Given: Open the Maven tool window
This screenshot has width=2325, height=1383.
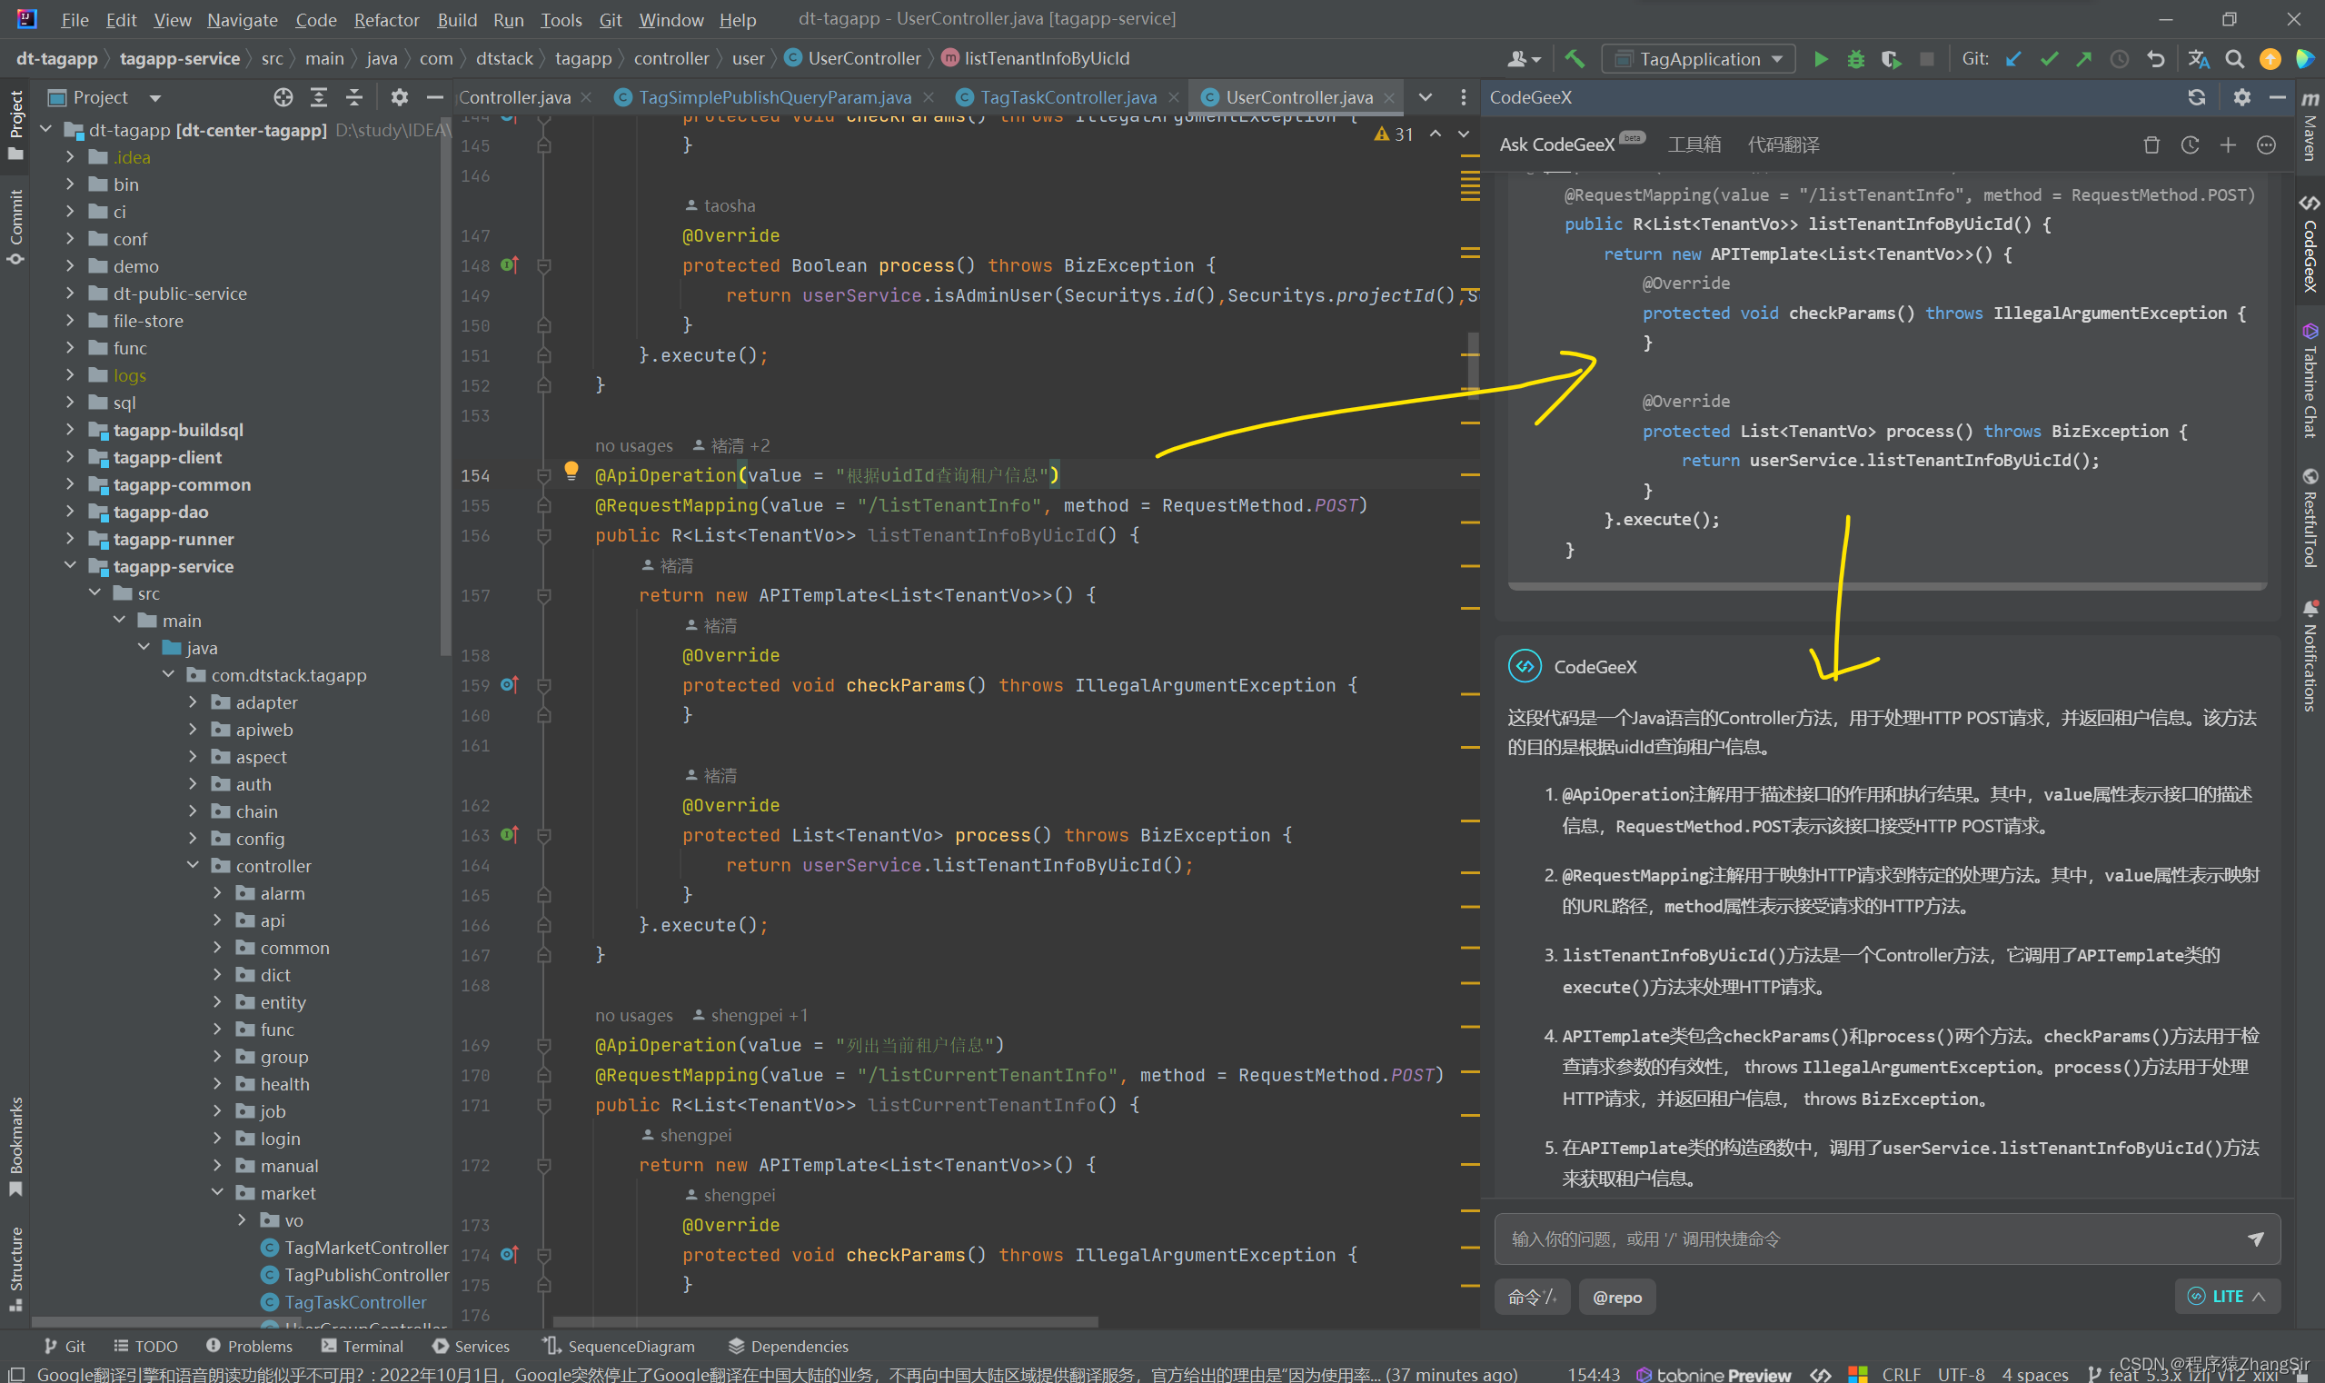Looking at the screenshot, I should [2310, 125].
